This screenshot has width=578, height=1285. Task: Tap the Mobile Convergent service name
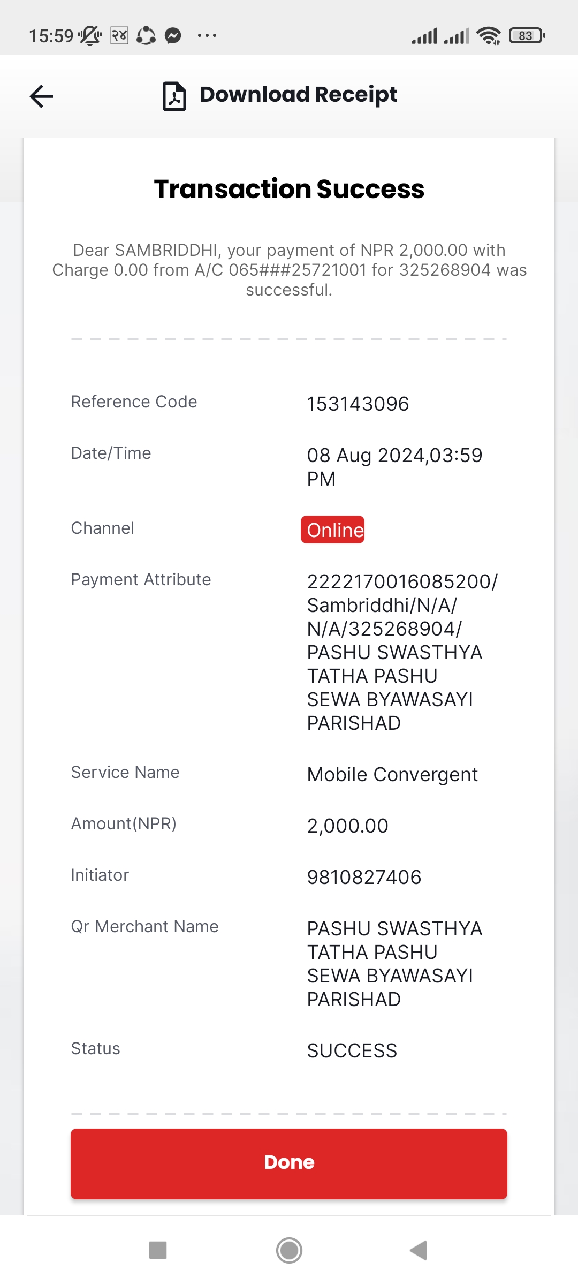[x=392, y=775]
